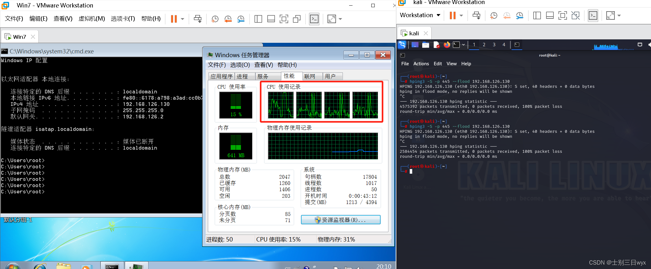Open 文件(F) menu in Task Manager
Viewport: 651px width, 269px height.
217,65
